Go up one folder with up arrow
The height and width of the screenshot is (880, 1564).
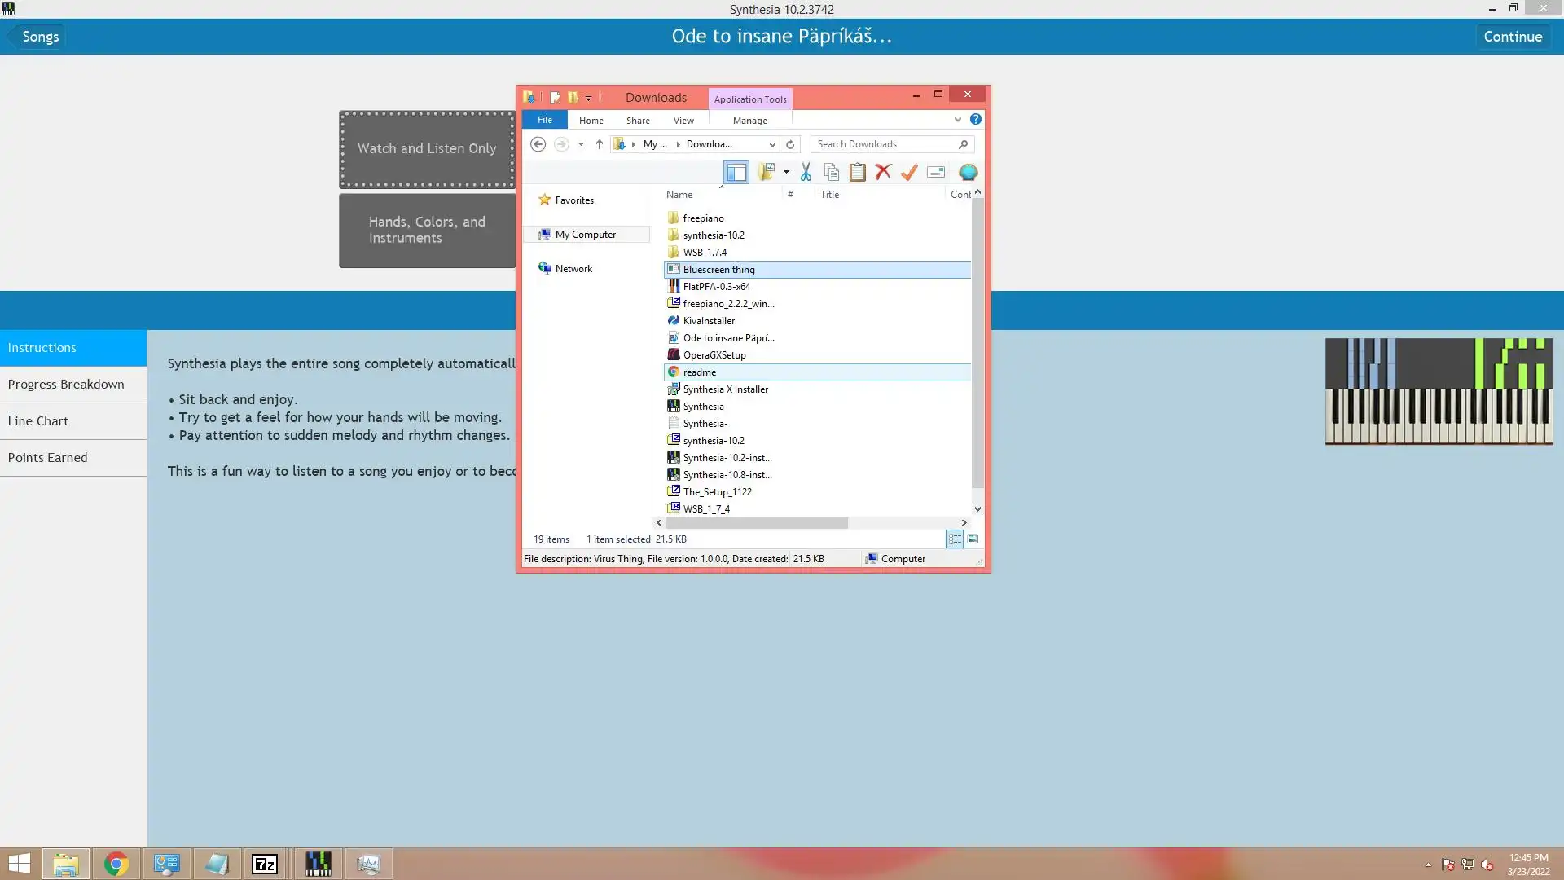(x=600, y=144)
